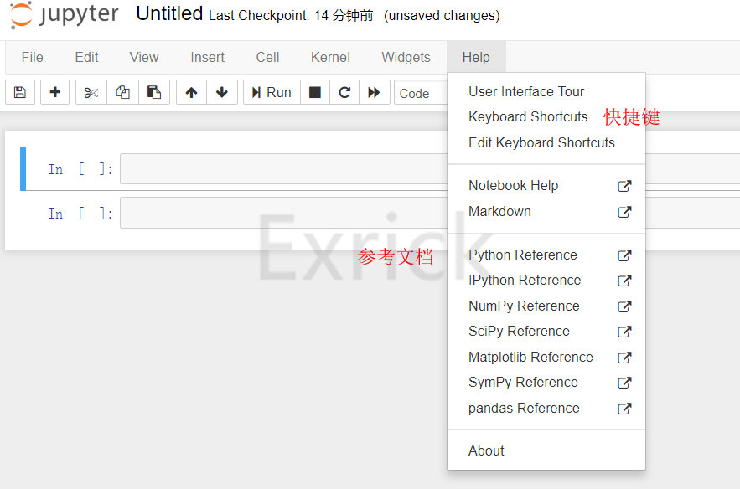Open the Code cell type dropdown
Screen dimensions: 740x489
(x=421, y=93)
